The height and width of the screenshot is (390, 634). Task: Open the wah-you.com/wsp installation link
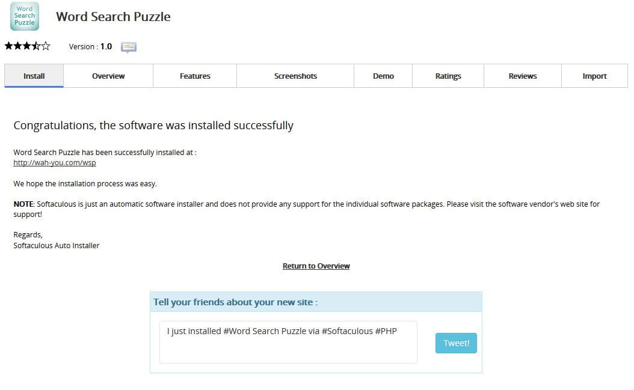point(55,163)
